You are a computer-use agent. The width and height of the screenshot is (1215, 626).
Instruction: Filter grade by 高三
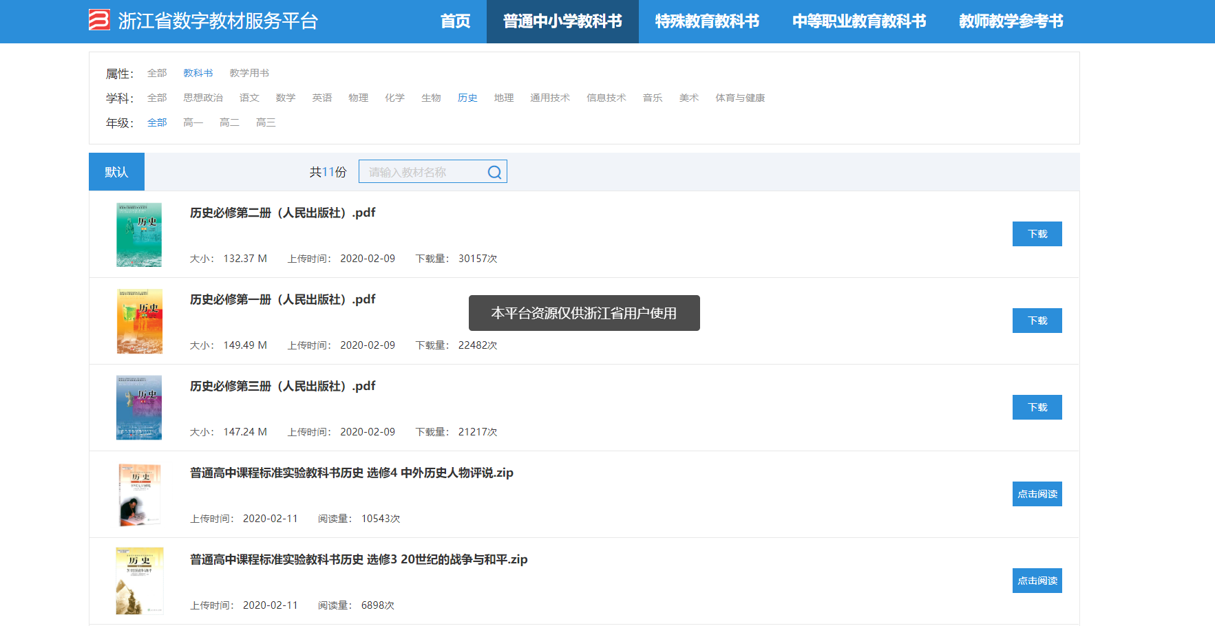click(x=266, y=122)
